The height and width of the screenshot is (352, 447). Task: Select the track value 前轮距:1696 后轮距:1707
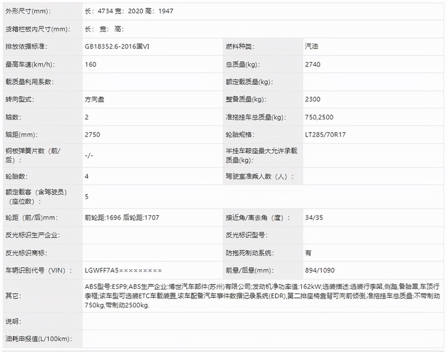(x=122, y=218)
